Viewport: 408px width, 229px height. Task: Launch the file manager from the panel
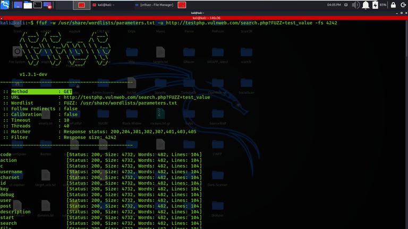28,5
